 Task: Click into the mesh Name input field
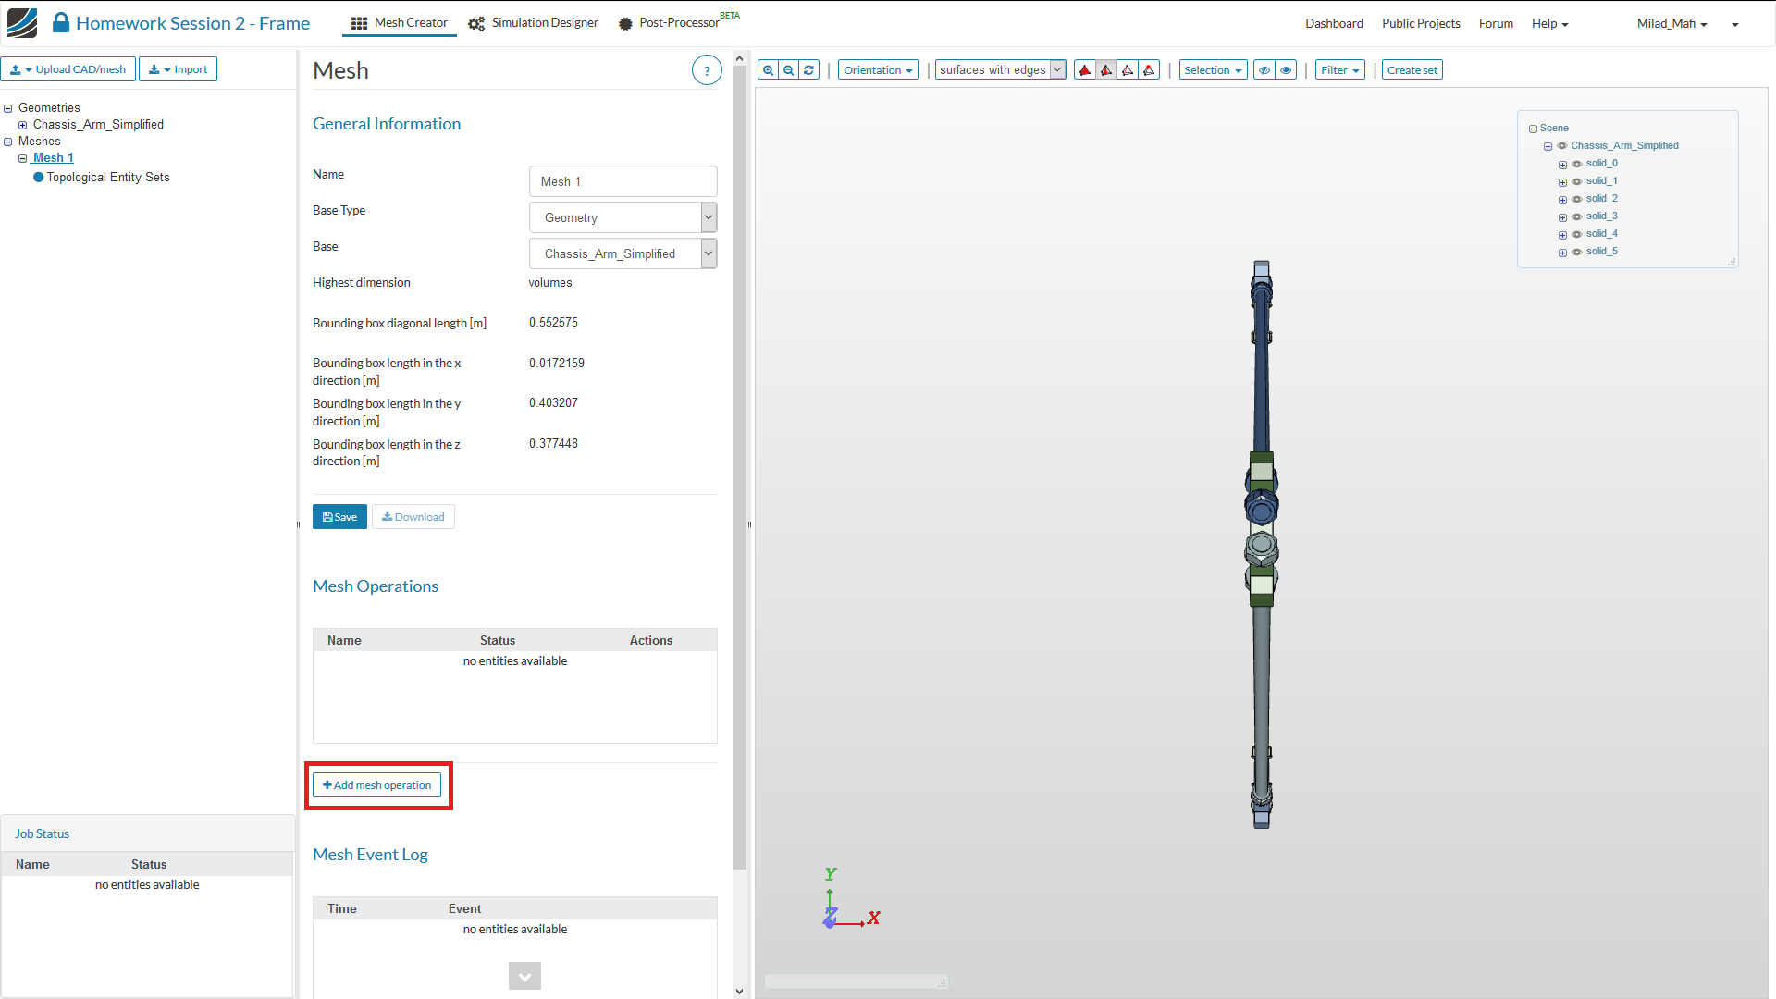[x=623, y=181]
